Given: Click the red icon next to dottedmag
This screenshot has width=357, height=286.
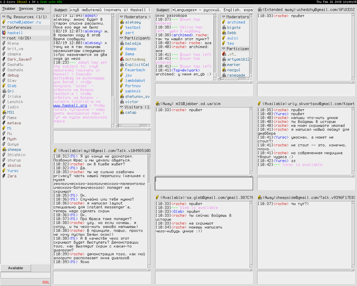Looking at the screenshot, I should click(122, 59).
